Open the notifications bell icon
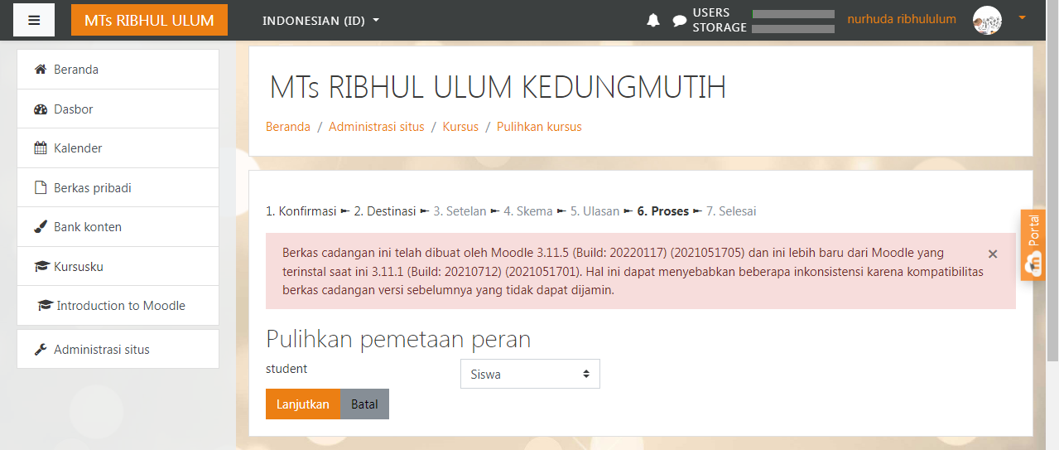Image resolution: width=1059 pixels, height=450 pixels. tap(653, 20)
